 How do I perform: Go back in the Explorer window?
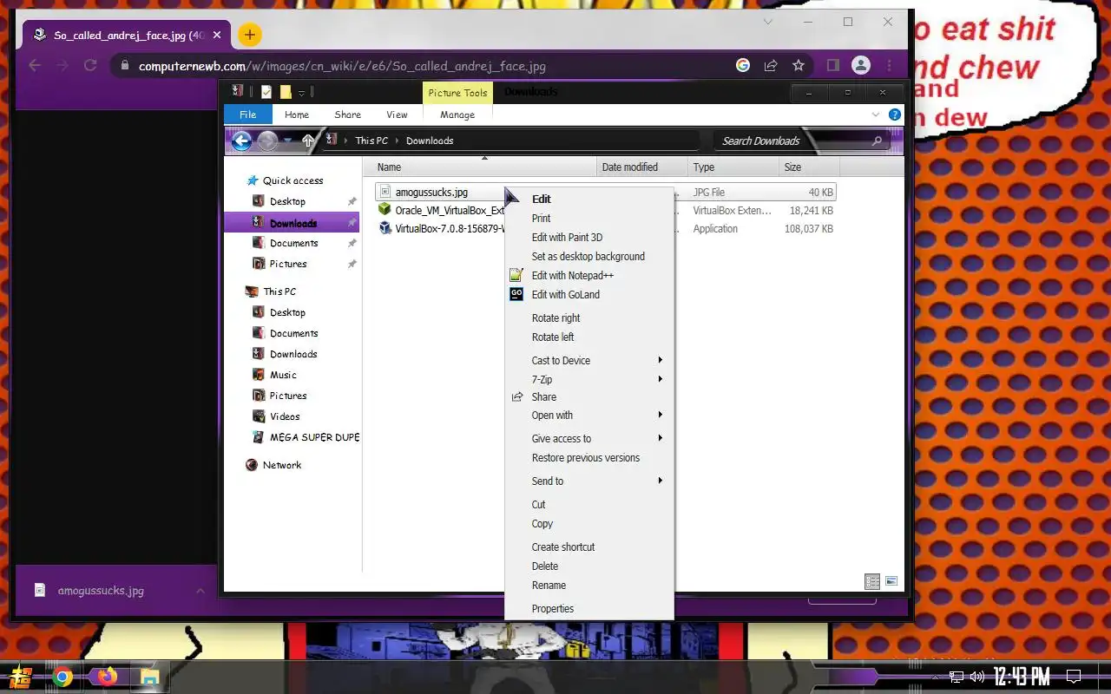tap(241, 141)
